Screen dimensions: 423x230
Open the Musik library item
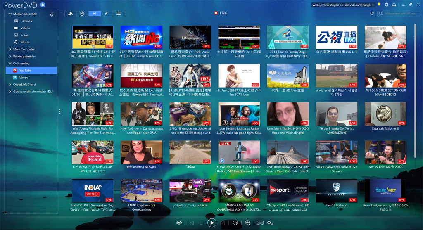(x=24, y=42)
